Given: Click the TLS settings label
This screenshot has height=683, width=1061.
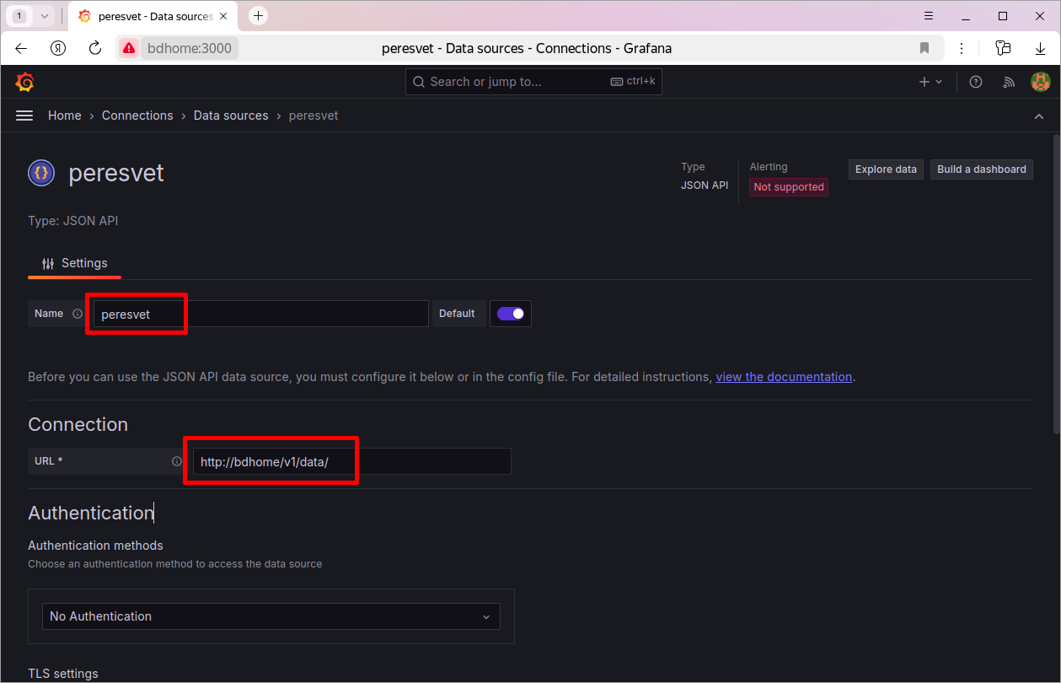Looking at the screenshot, I should pyautogui.click(x=63, y=674).
